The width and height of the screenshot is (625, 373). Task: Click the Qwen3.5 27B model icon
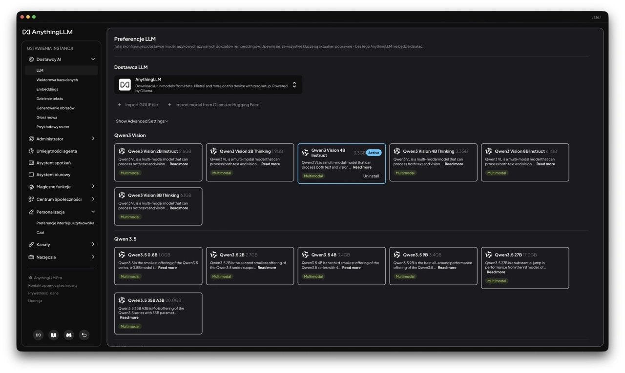489,255
